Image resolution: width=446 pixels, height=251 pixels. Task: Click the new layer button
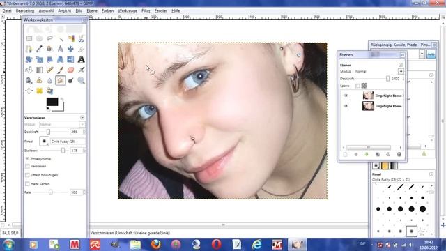(x=345, y=154)
